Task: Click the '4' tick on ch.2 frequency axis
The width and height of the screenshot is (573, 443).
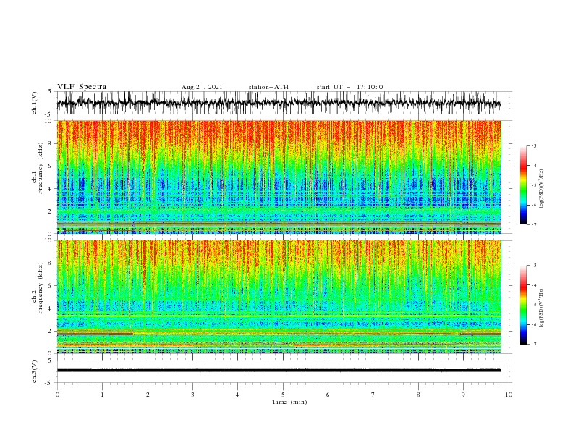Action: tap(51, 308)
